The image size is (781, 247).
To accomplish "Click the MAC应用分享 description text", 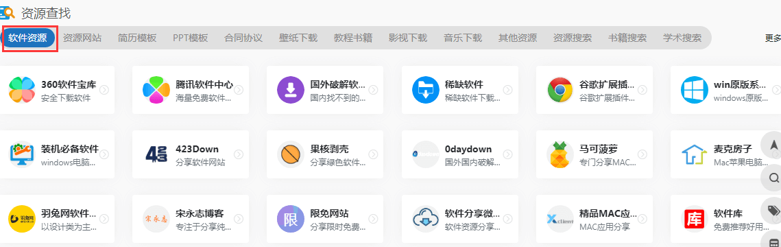I will tap(605, 226).
